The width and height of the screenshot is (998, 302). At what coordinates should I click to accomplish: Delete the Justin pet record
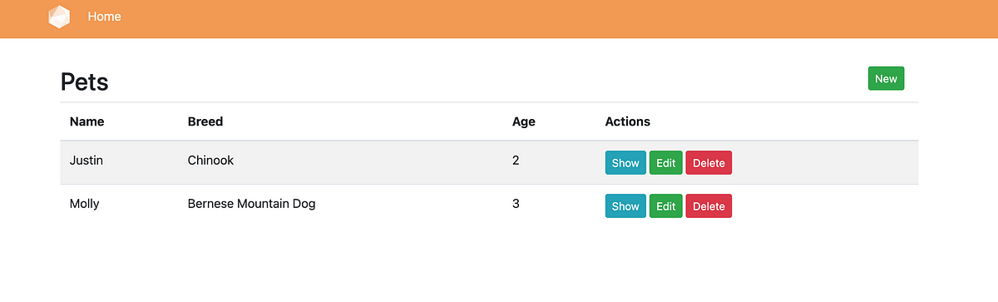click(x=709, y=163)
